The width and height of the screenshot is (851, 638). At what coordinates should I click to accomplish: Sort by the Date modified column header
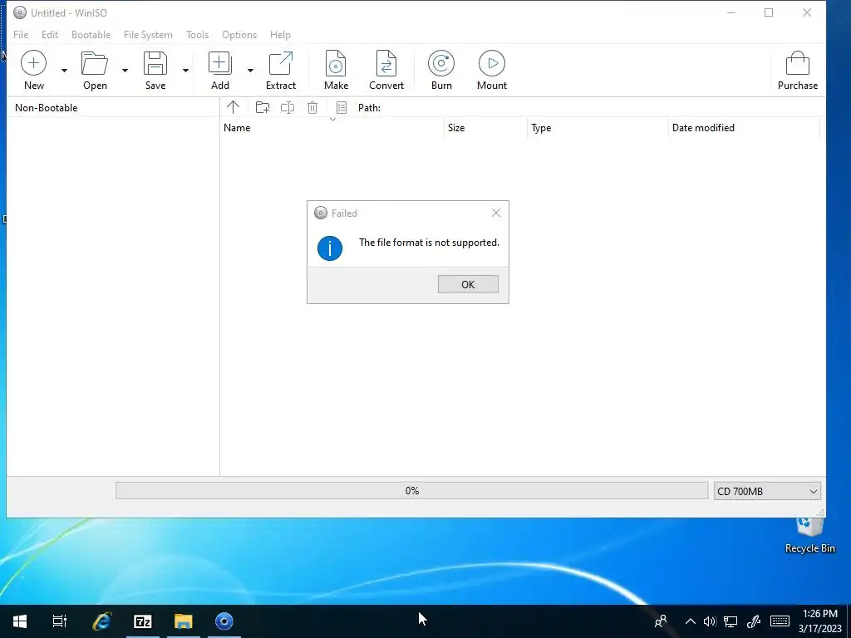tap(744, 128)
